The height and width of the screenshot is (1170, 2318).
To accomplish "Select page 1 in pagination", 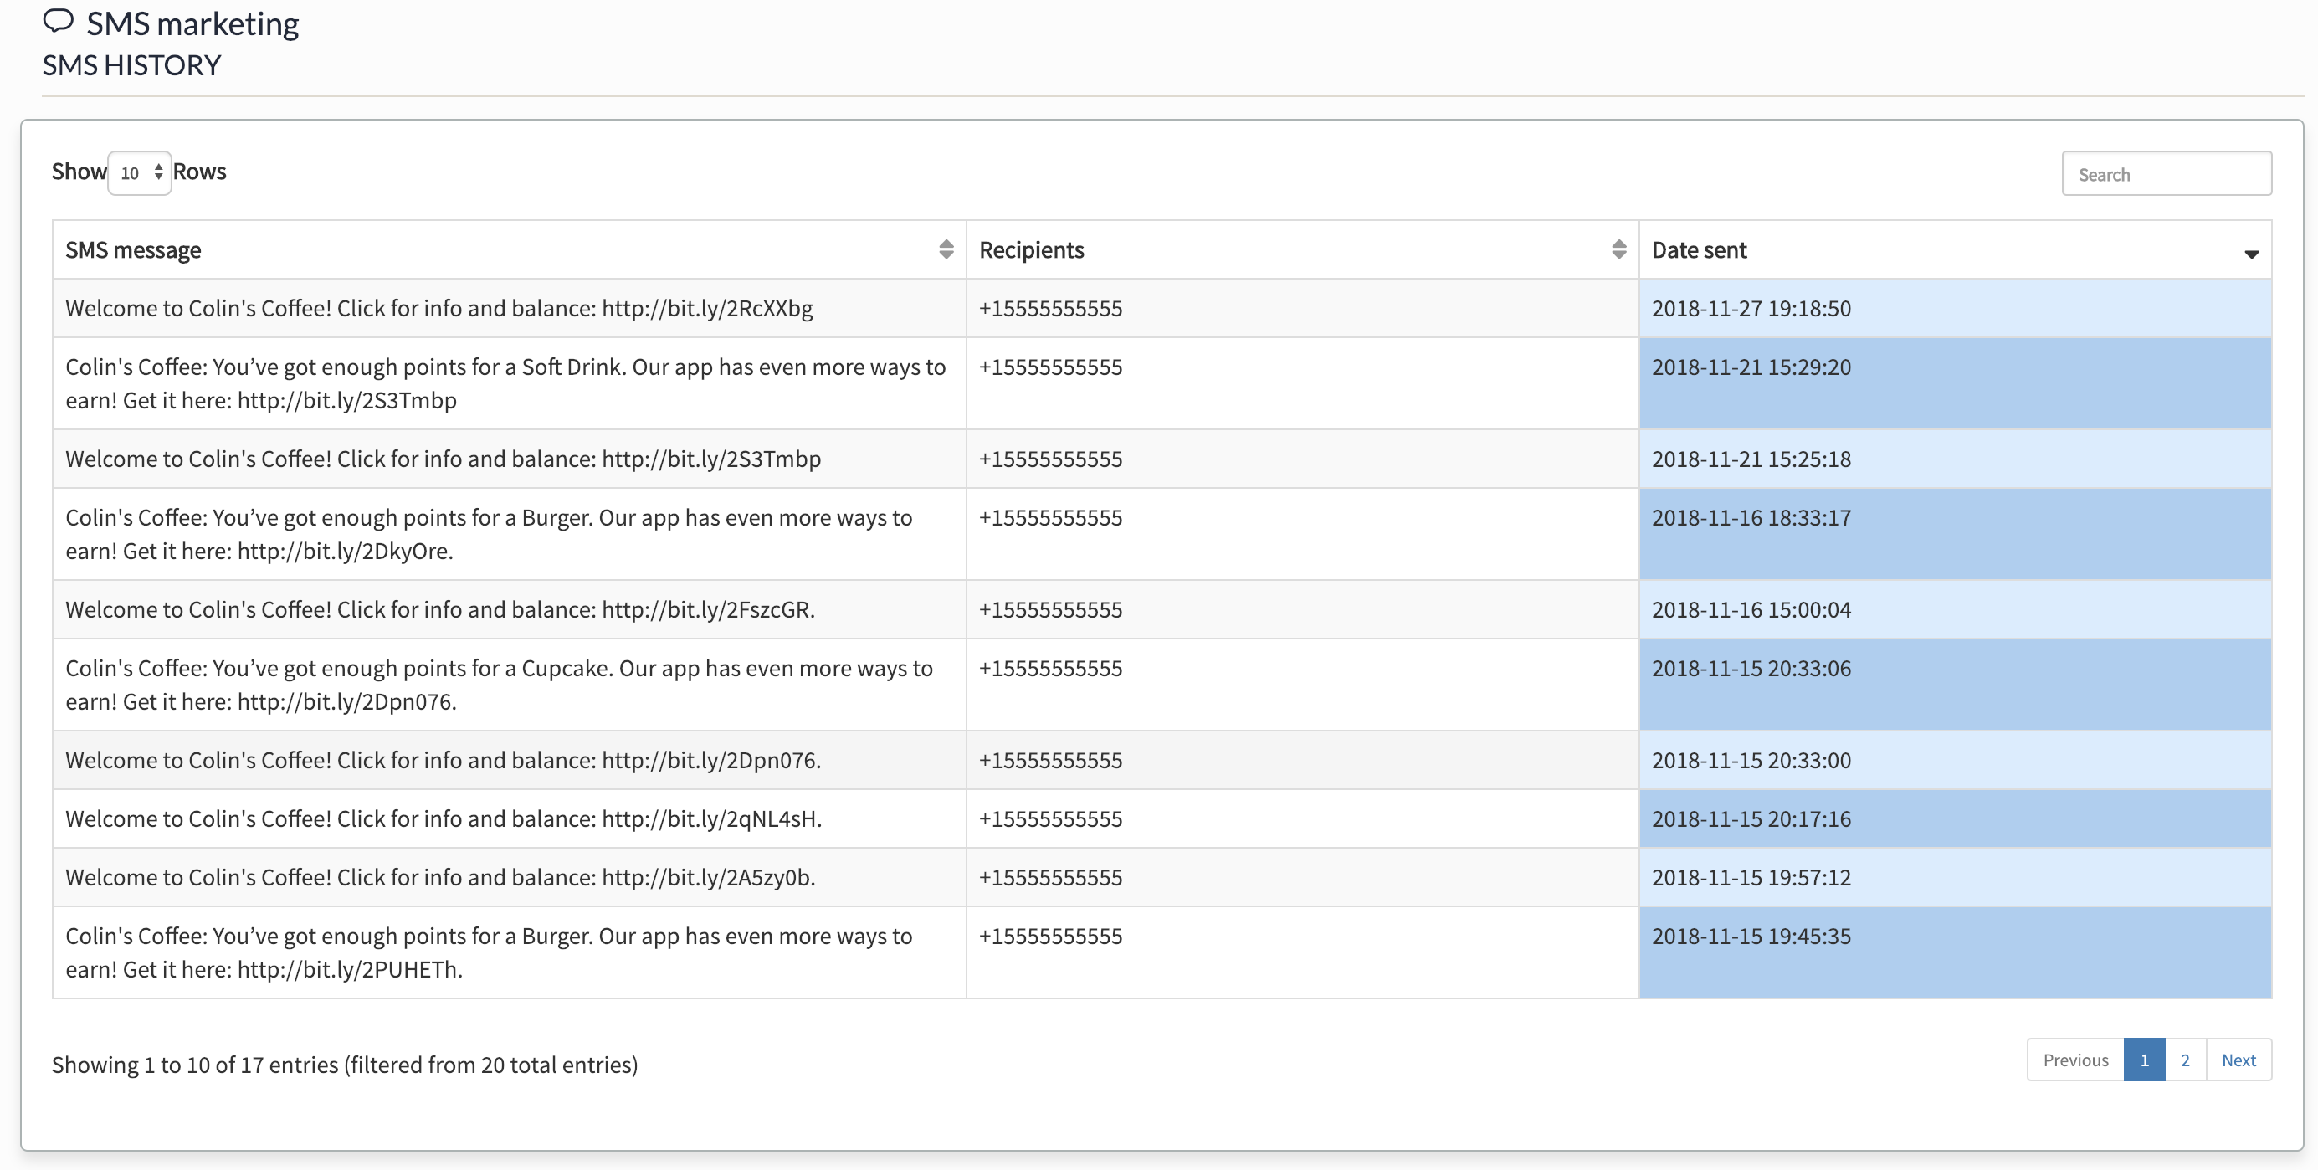I will pos(2144,1060).
